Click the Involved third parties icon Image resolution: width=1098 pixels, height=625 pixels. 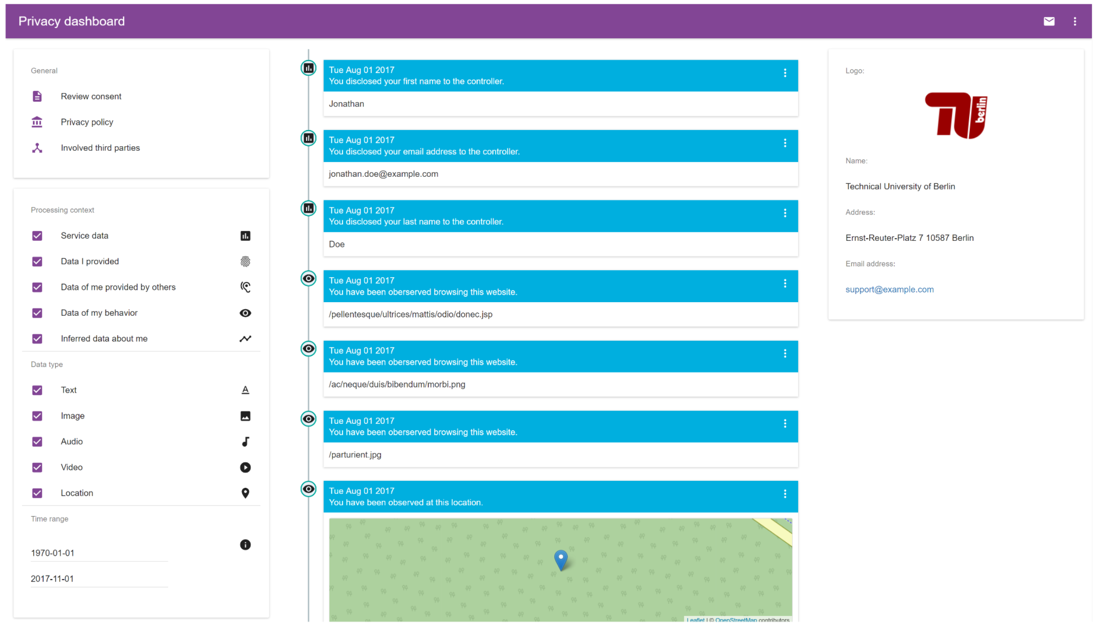click(x=37, y=148)
